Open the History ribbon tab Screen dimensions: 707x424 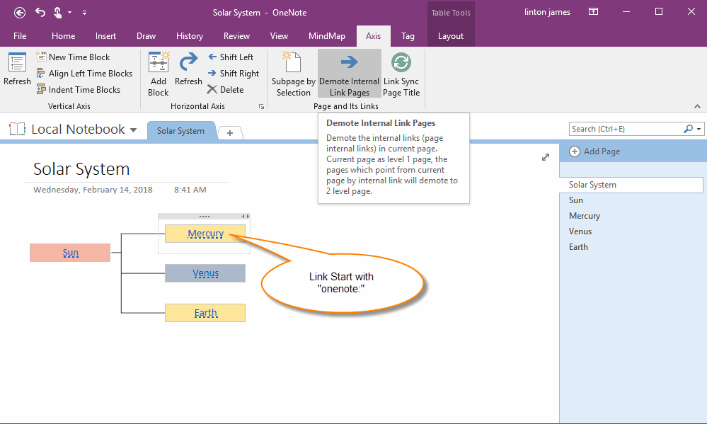pyautogui.click(x=190, y=36)
